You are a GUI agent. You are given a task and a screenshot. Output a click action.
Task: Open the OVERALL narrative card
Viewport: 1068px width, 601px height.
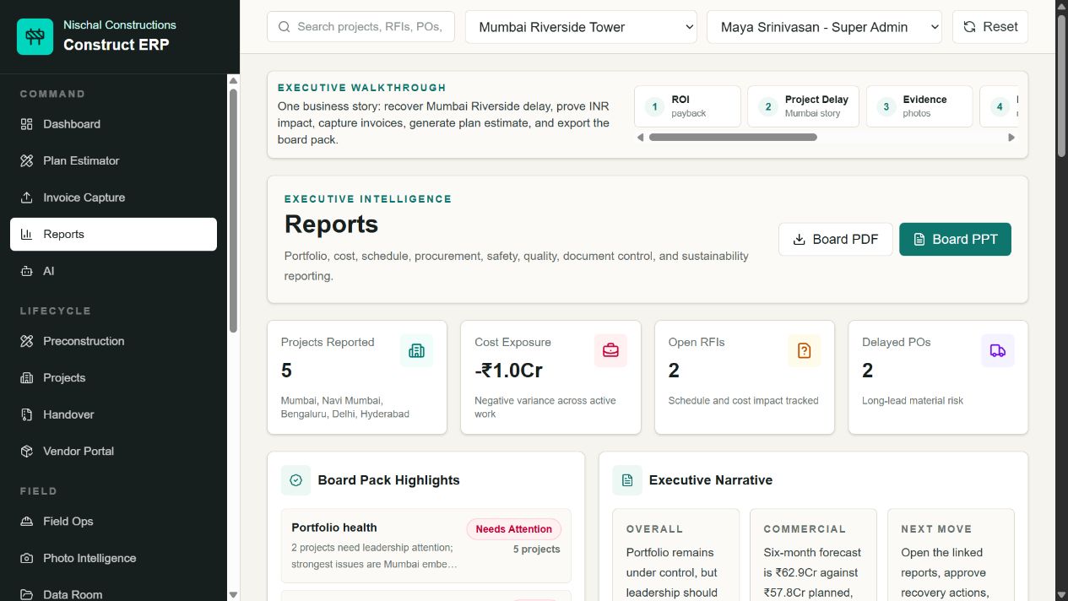click(x=675, y=555)
